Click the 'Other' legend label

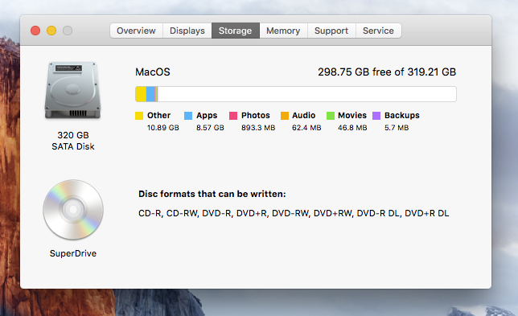(159, 115)
